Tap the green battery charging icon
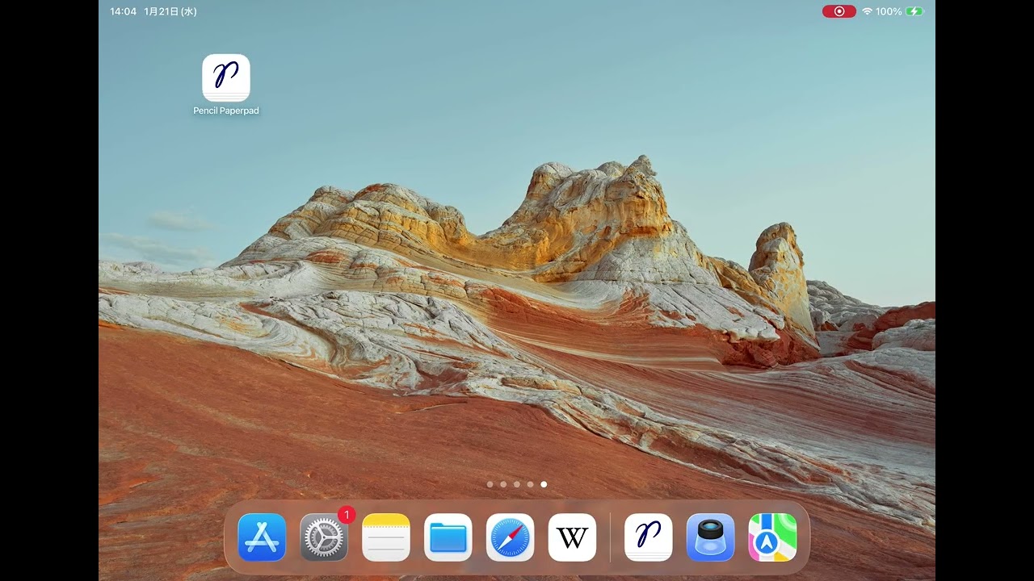 914,11
